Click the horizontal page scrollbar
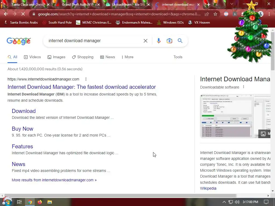The height and width of the screenshot is (206, 275). coord(120,196)
